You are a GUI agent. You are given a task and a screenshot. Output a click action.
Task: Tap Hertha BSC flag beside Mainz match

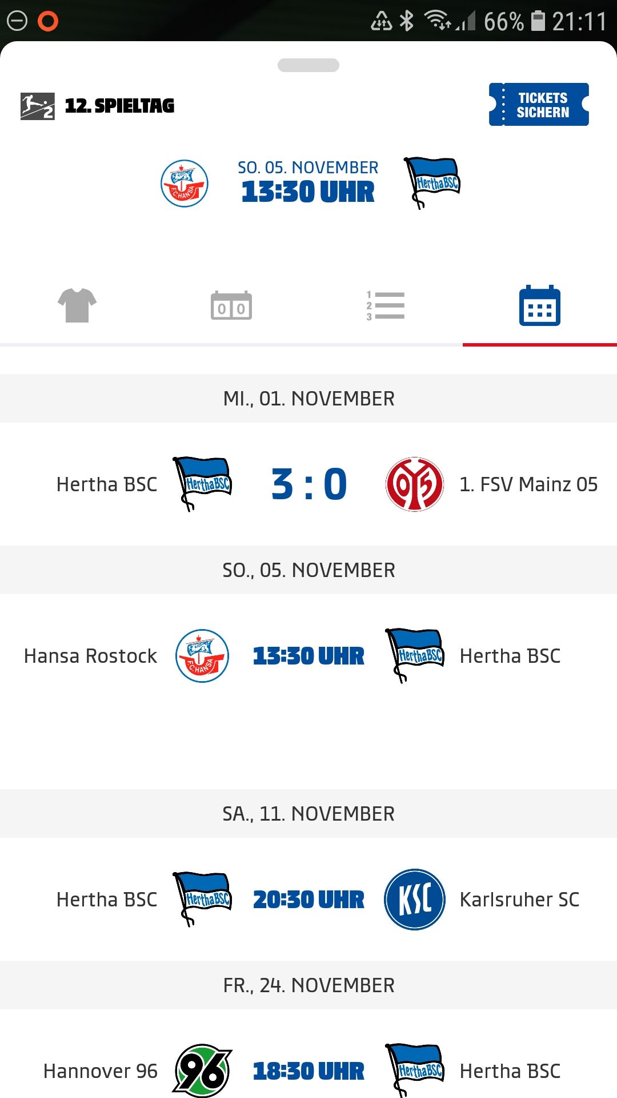[202, 484]
